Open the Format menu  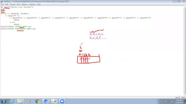(12, 4)
